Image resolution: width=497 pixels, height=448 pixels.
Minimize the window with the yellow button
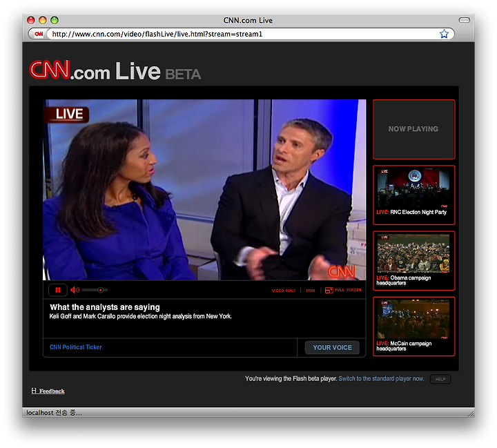click(43, 20)
